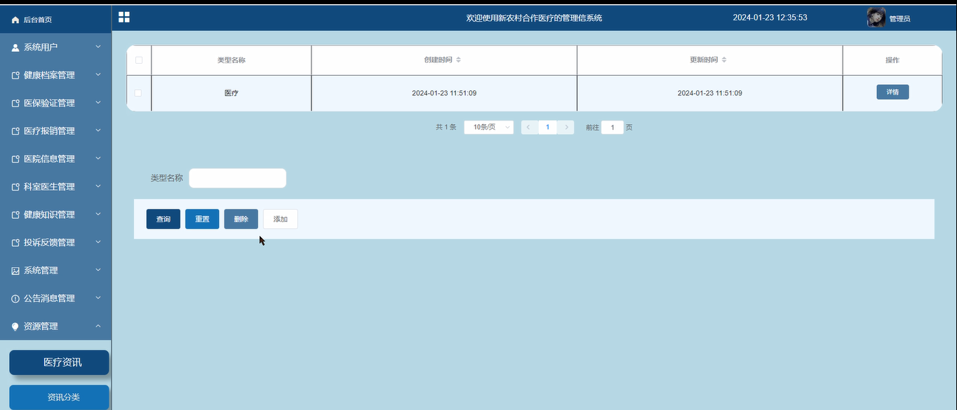
Task: Click the image icon beside 系统管理
Action: (15, 271)
